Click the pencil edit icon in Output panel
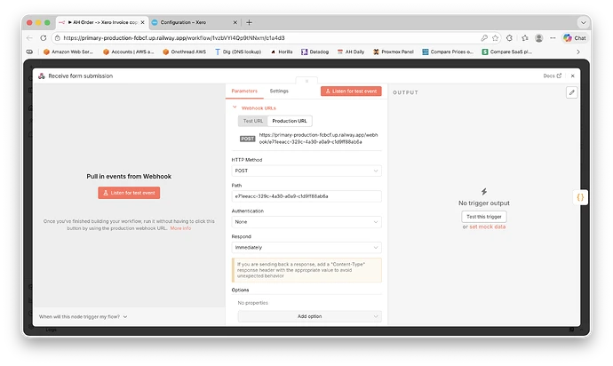 click(572, 91)
